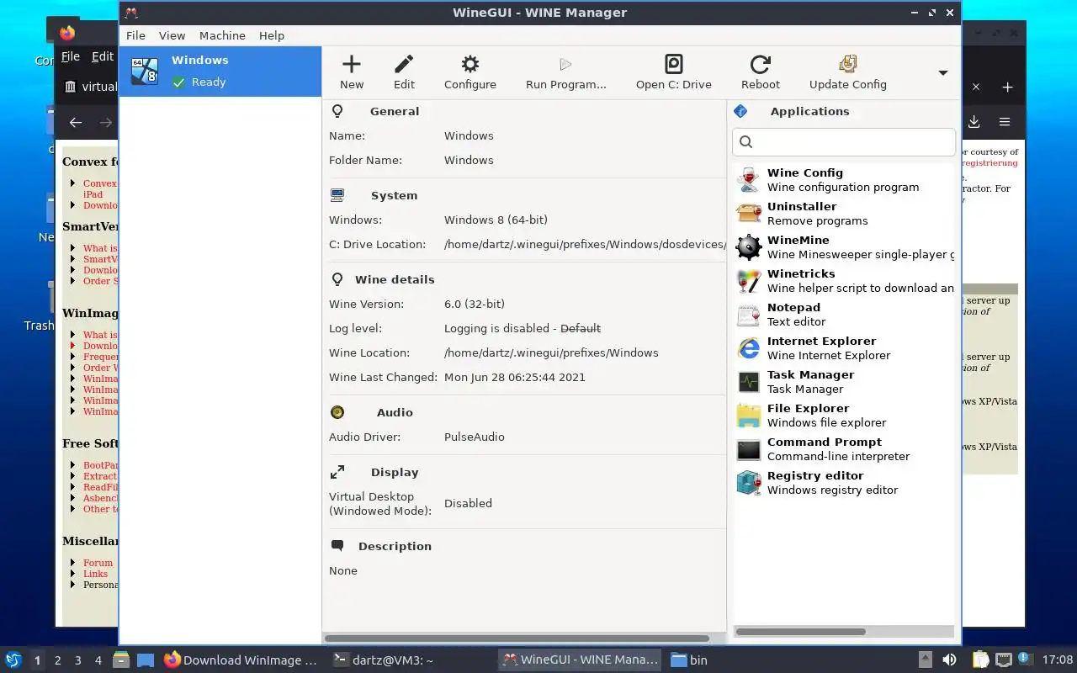The height and width of the screenshot is (673, 1077).
Task: Click the applications search field
Action: point(844,141)
